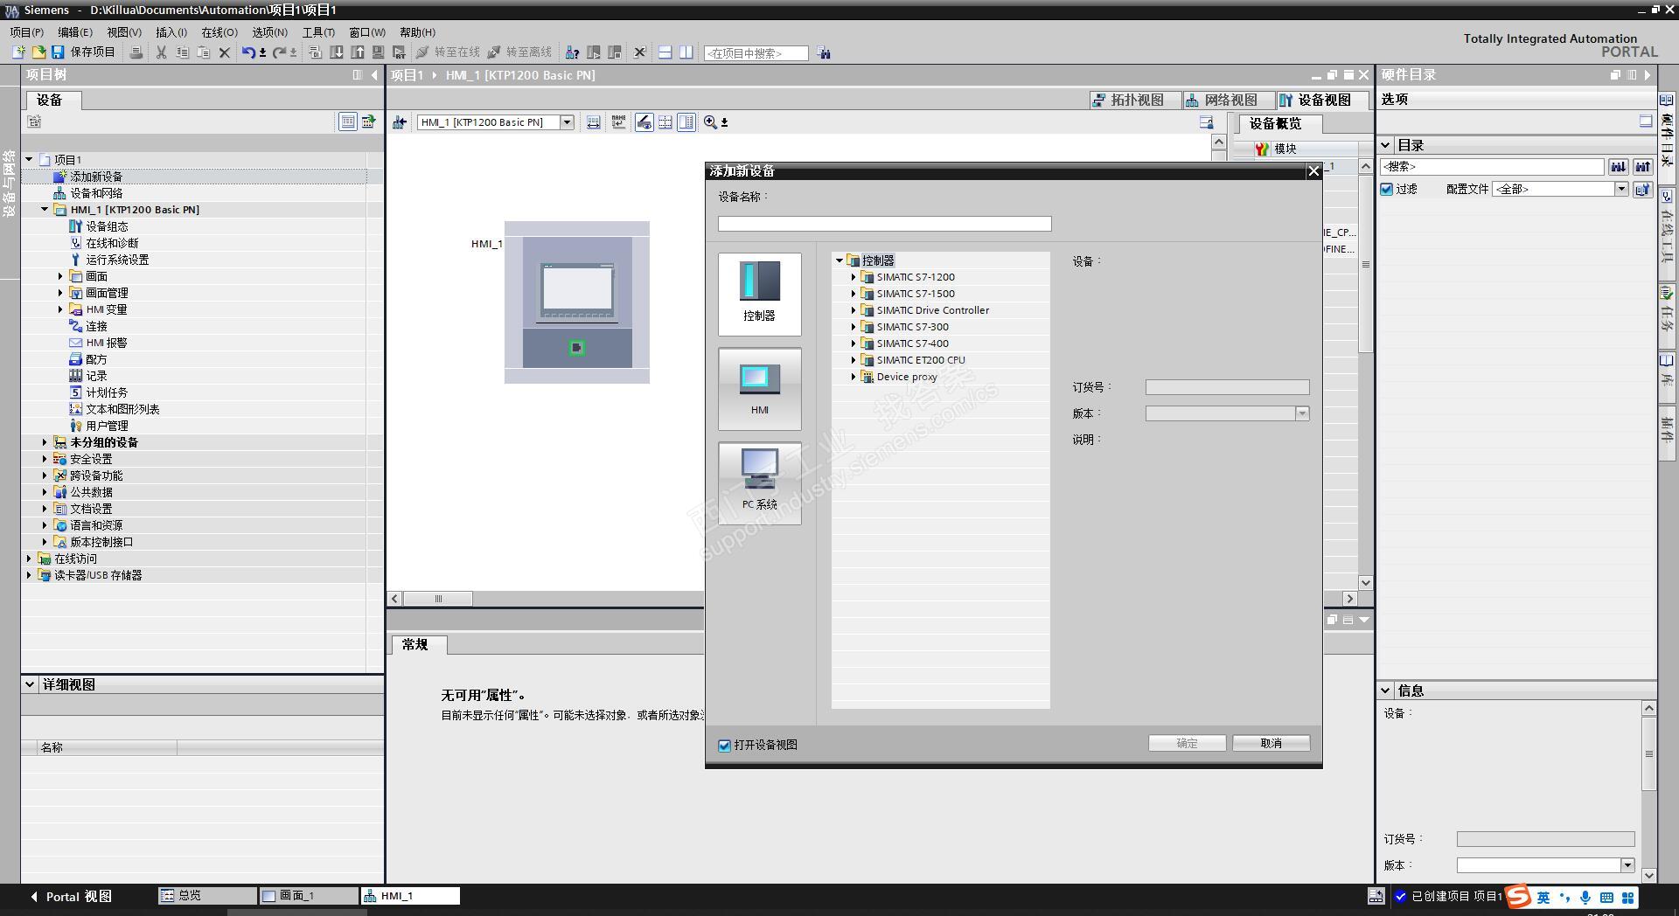Close the 添加新设备 dialog
Viewport: 1679px width, 916px height.
tap(1313, 171)
